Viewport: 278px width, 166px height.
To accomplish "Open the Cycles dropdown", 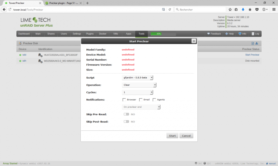I will 137,92.
